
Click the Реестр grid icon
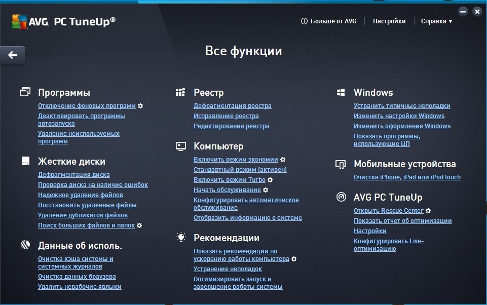(x=180, y=92)
